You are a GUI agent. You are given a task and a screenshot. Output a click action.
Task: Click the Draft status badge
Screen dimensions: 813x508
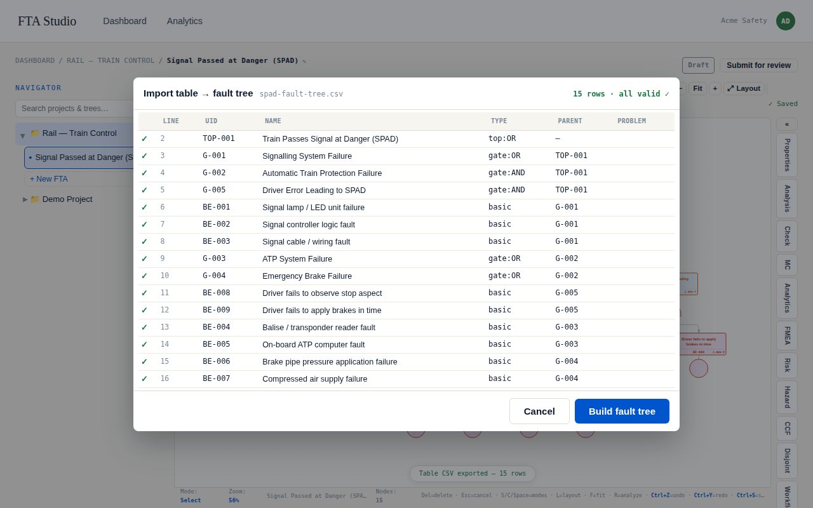coord(698,65)
